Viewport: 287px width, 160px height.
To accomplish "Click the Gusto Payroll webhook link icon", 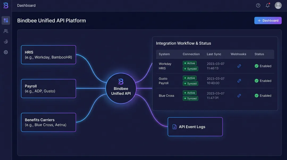I will 239,81.
